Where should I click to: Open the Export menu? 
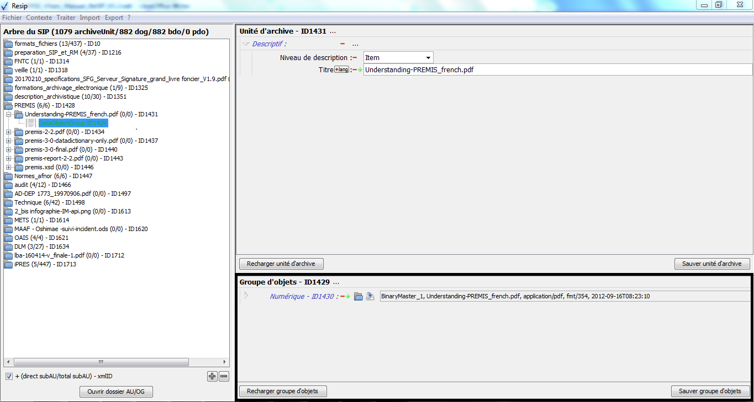click(x=114, y=18)
